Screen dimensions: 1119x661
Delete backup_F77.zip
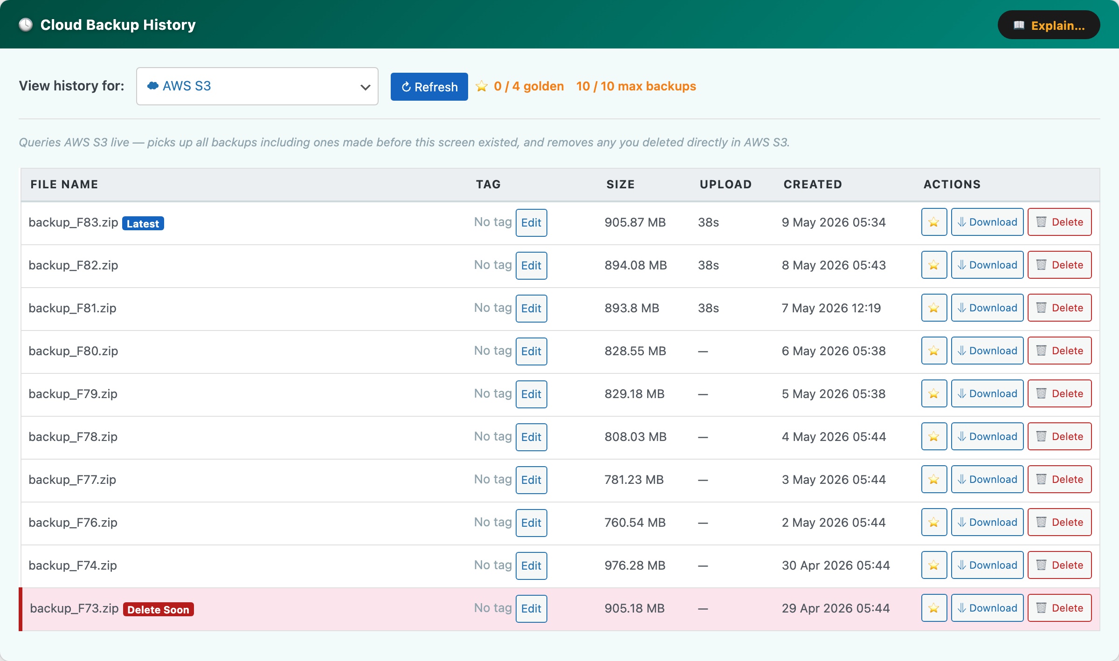pos(1060,480)
